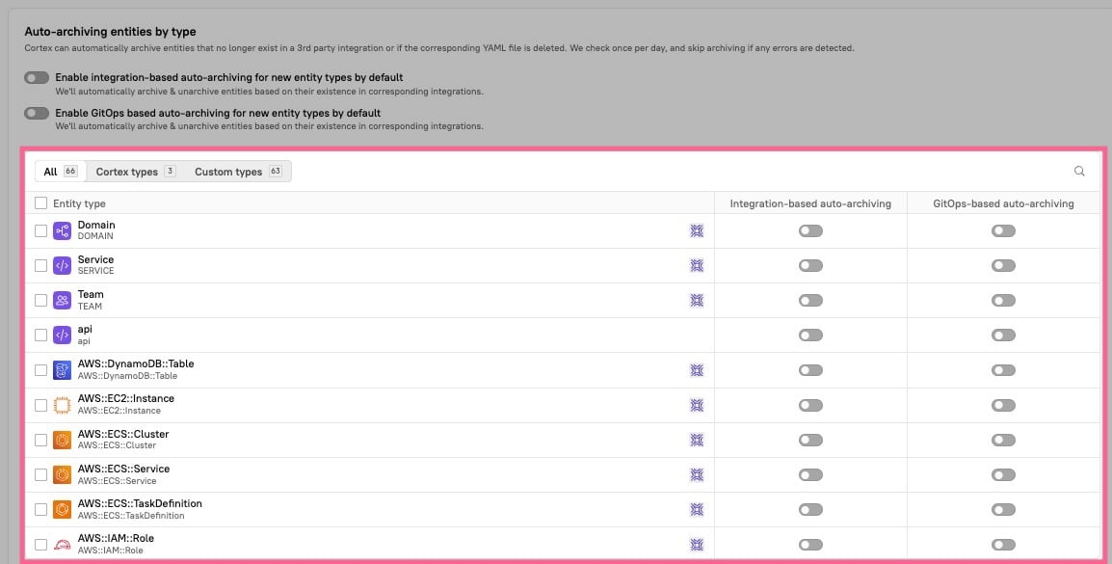Switch to the Custom types tab
1112x564 pixels.
point(238,171)
